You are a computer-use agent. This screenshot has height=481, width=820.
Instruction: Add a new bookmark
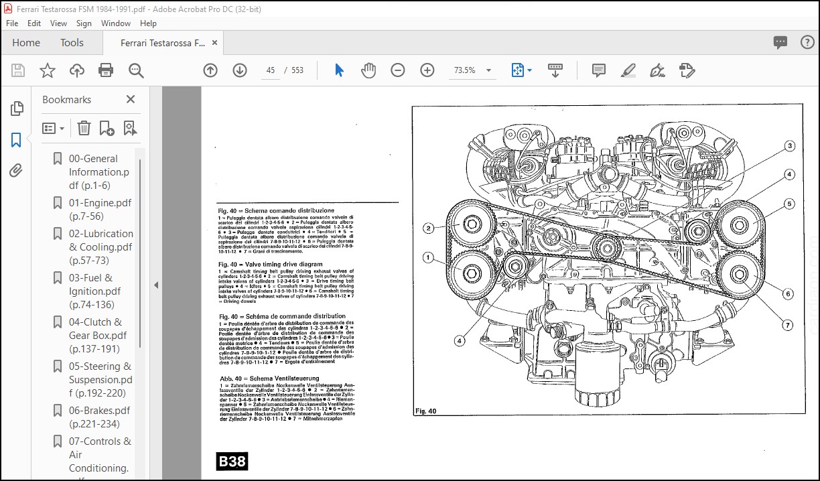pos(107,128)
